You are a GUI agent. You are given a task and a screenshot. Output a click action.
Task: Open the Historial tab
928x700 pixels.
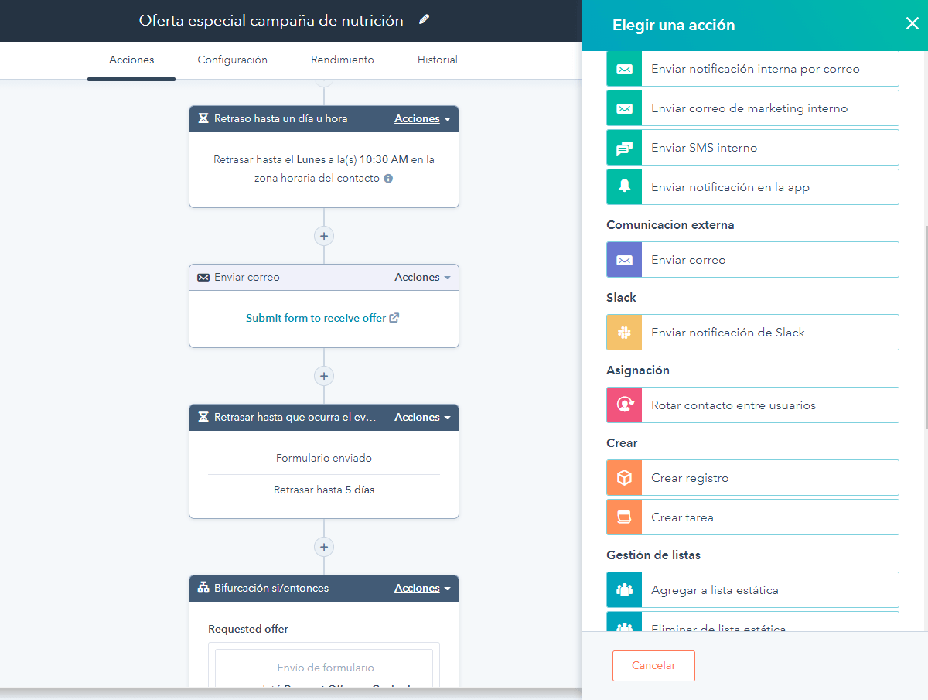click(x=438, y=60)
